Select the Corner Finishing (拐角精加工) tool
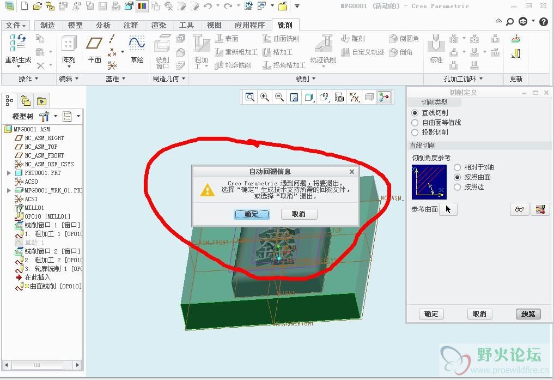This screenshot has width=554, height=380. click(284, 65)
